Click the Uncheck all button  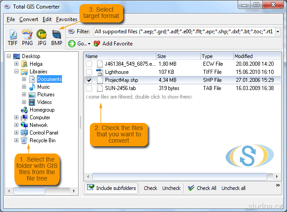(233, 188)
